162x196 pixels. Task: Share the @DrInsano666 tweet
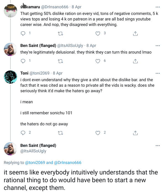135,33
